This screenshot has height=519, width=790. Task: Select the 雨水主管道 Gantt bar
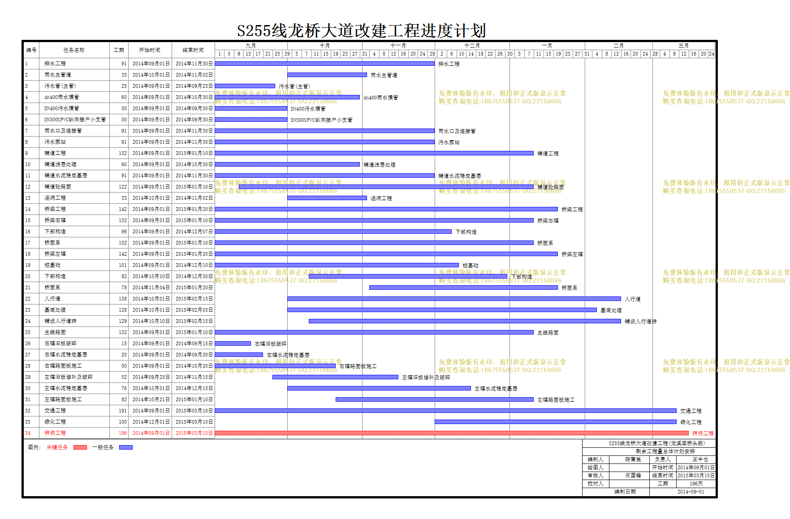click(x=327, y=75)
